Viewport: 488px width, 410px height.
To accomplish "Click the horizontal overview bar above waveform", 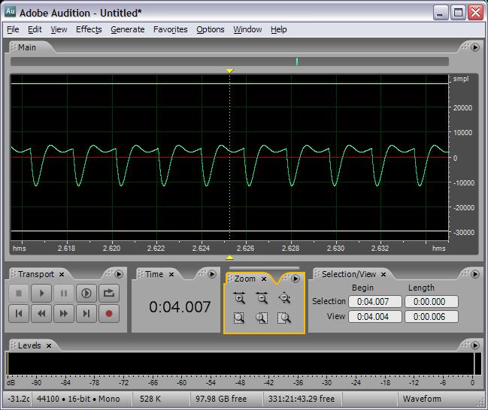I will coord(229,62).
